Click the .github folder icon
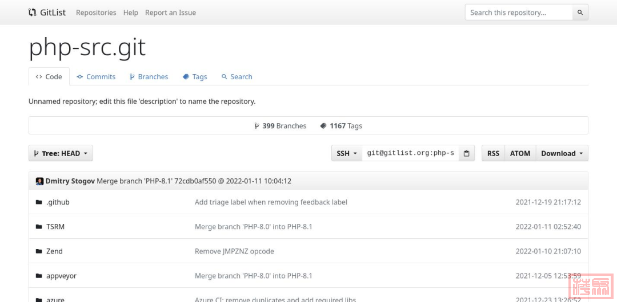617x302 pixels. 39,202
